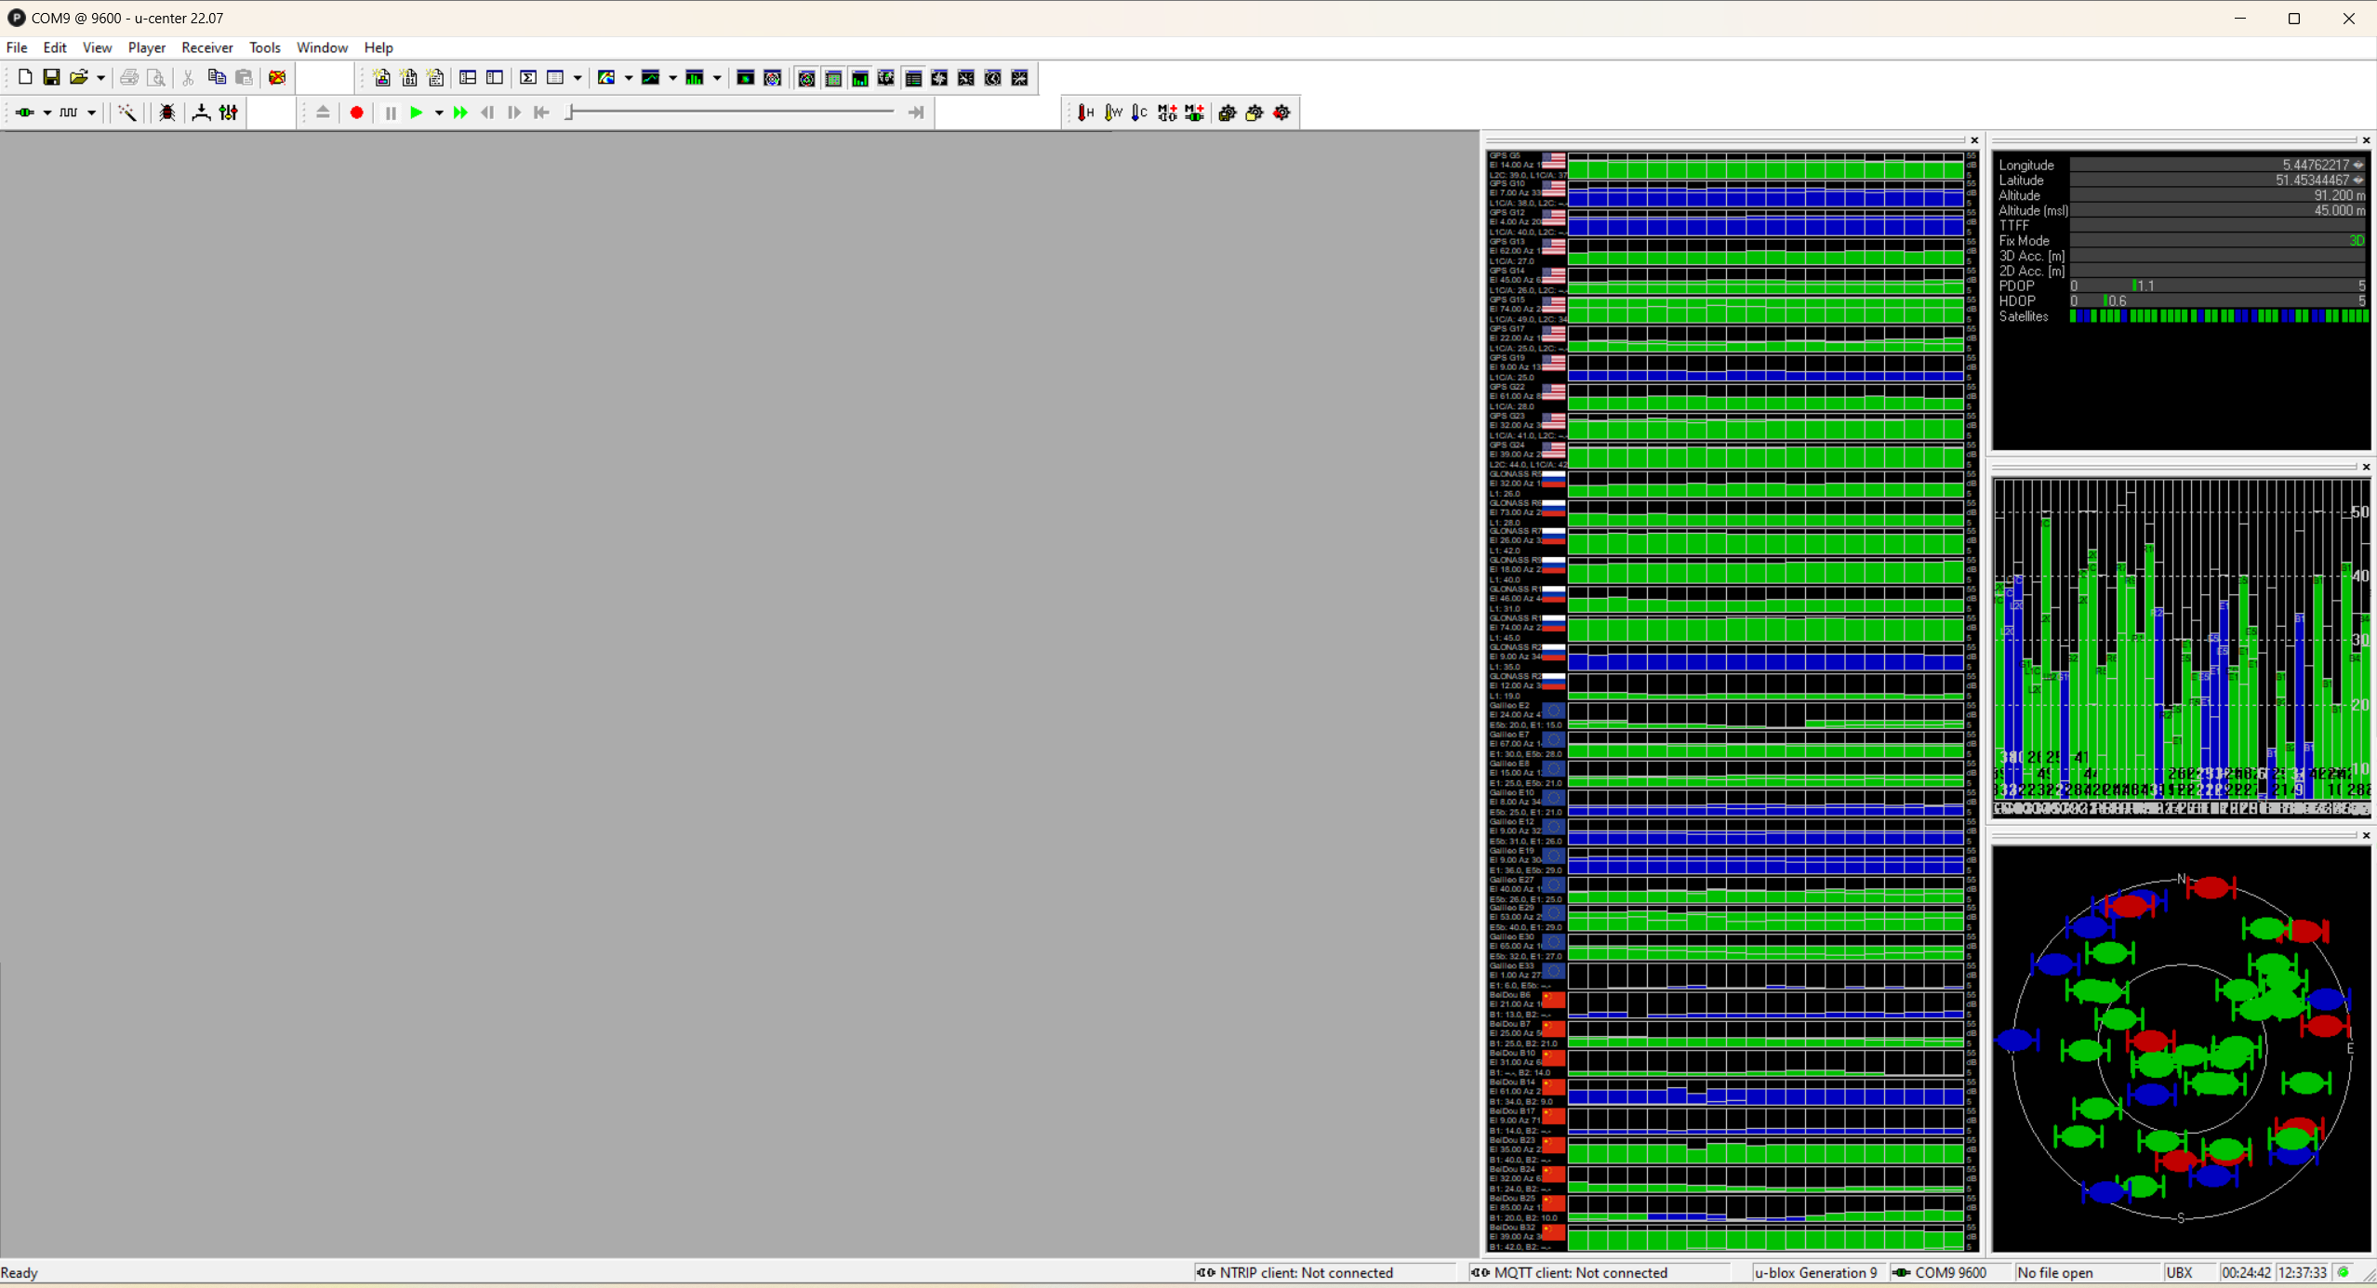Click the player position slider handle
Viewport: 2377px width, 1288px height.
coord(569,113)
